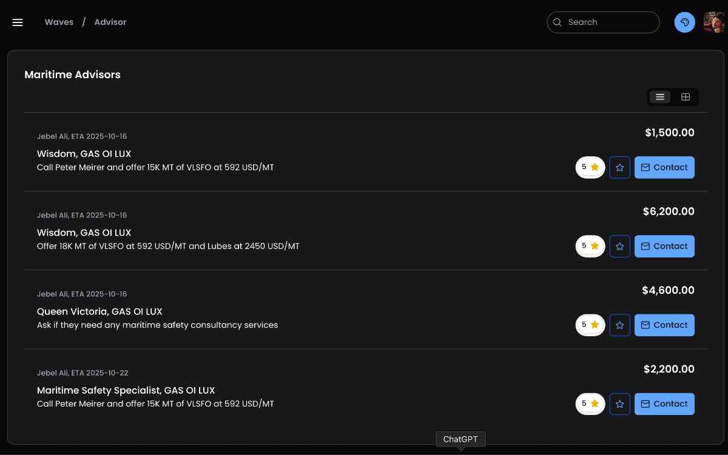Favorite the $1,500.00 Wisdom advisor
Image resolution: width=728 pixels, height=455 pixels.
[x=619, y=168]
